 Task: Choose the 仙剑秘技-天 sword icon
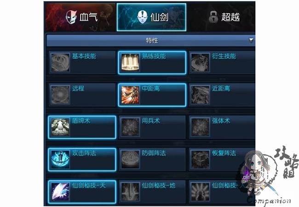click(x=60, y=192)
